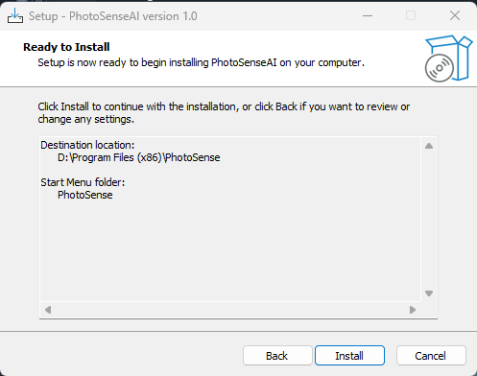Minimize the PhotoSenseAI setup window

(x=368, y=15)
